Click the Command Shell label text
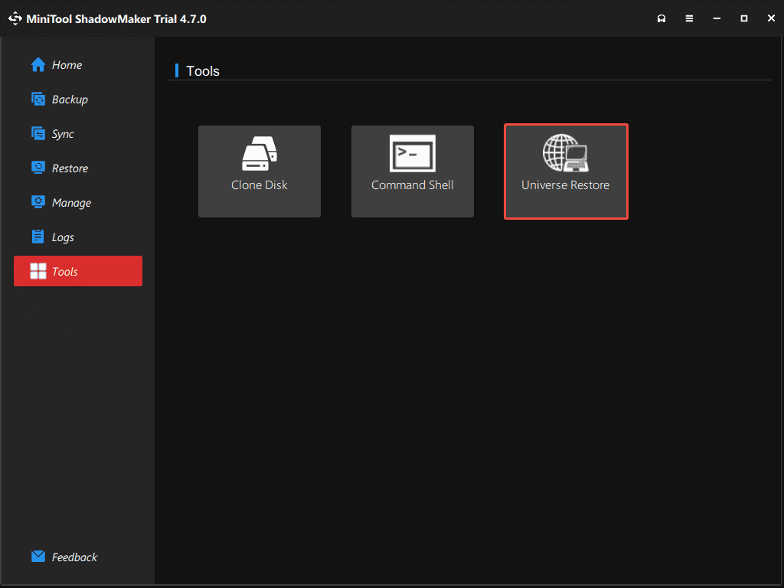 coord(412,185)
